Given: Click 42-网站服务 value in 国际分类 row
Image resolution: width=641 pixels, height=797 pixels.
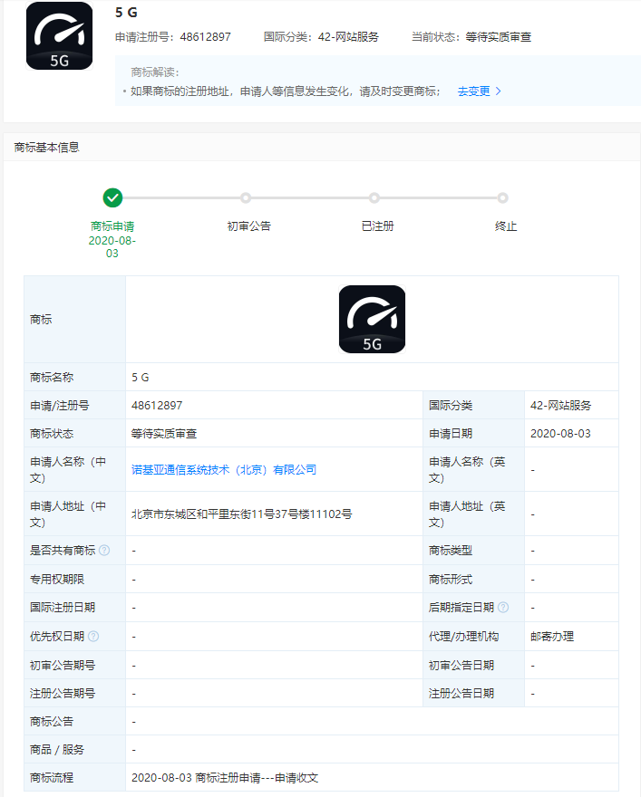Looking at the screenshot, I should 560,406.
